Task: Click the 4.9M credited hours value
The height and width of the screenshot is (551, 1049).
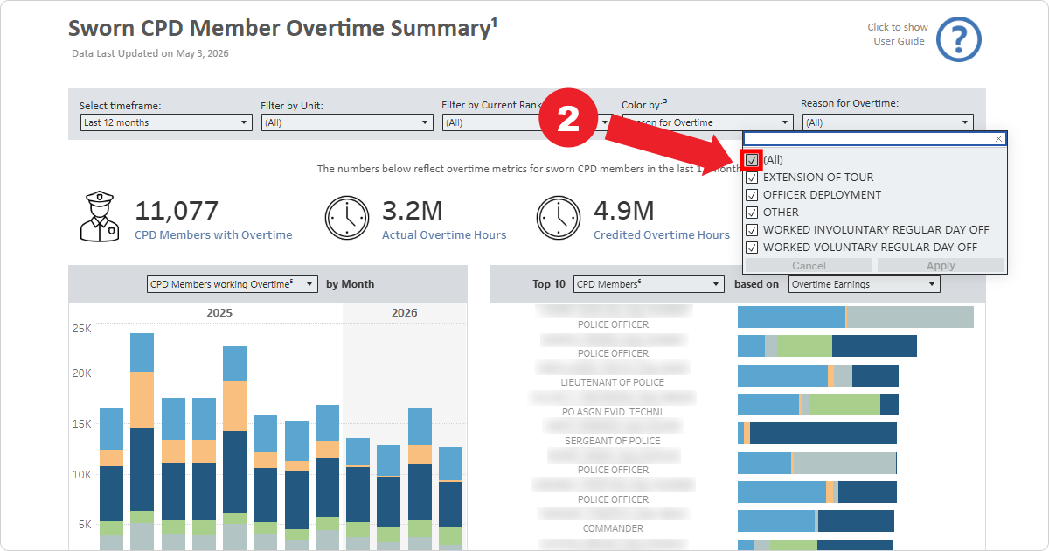Action: 624,210
